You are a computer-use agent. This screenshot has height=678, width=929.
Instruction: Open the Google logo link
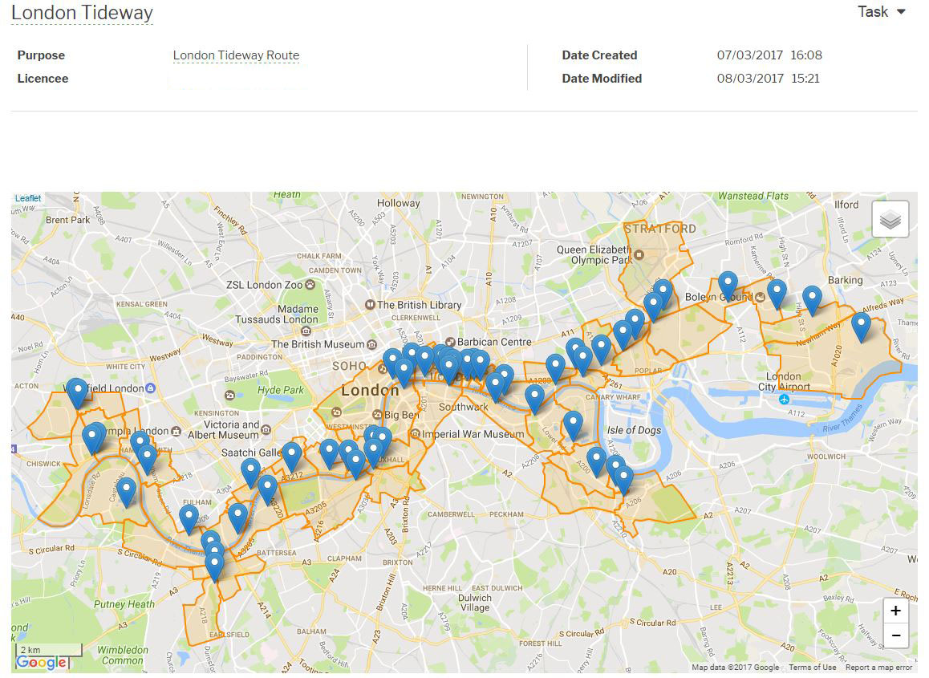41,663
